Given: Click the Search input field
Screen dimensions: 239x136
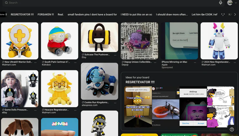Looking at the screenshot, I should pos(113,3).
